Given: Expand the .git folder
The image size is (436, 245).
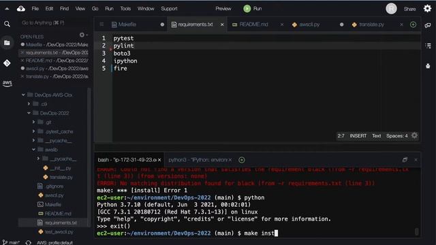Looking at the screenshot, I should click(33, 122).
